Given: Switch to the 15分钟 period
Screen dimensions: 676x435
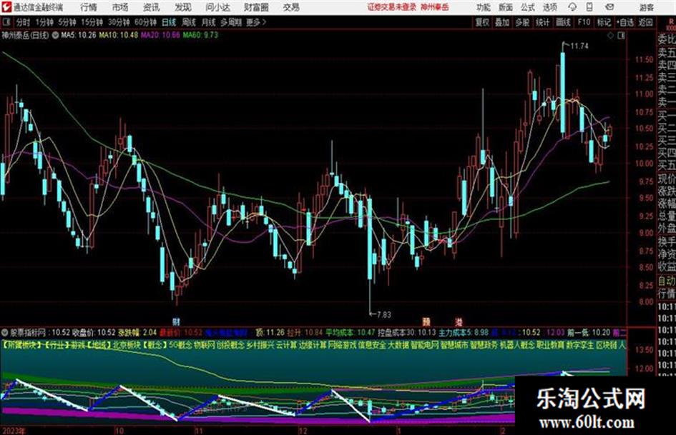Looking at the screenshot, I should (92, 22).
